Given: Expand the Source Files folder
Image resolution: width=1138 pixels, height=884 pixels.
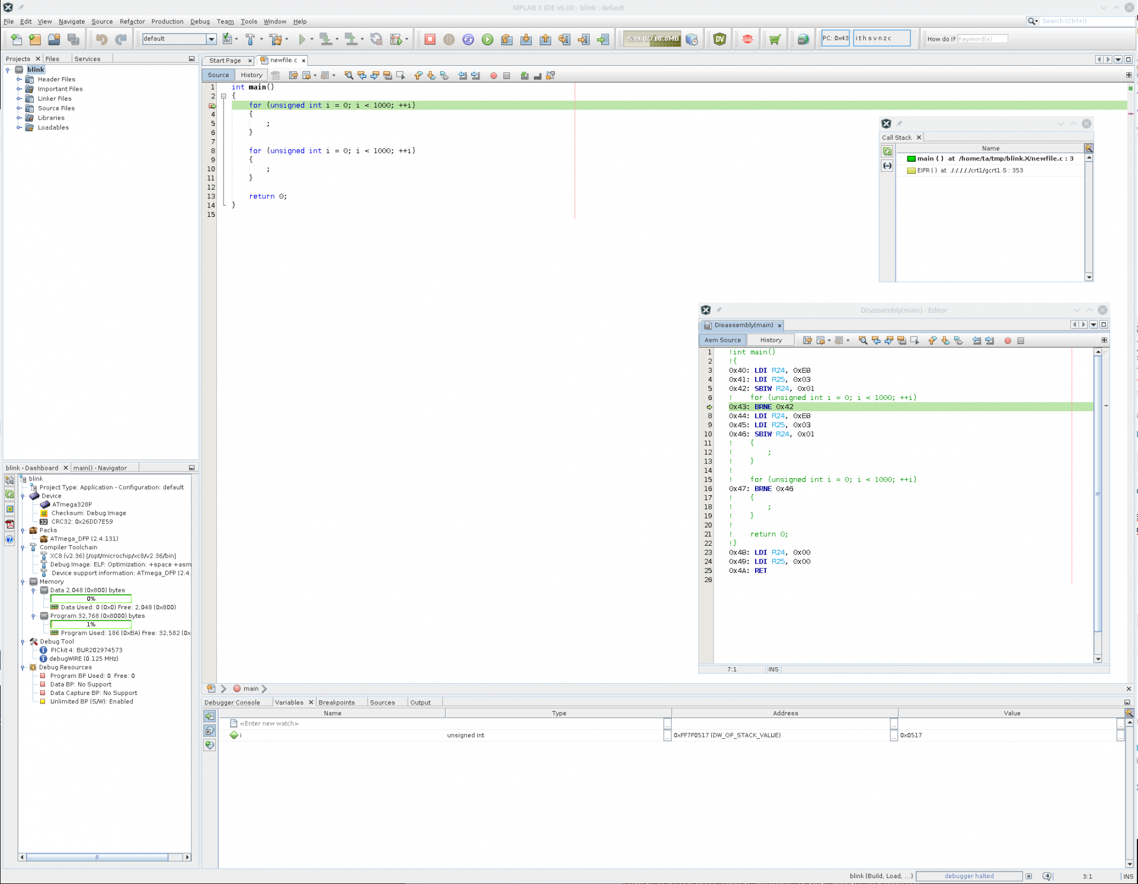Looking at the screenshot, I should coord(19,108).
